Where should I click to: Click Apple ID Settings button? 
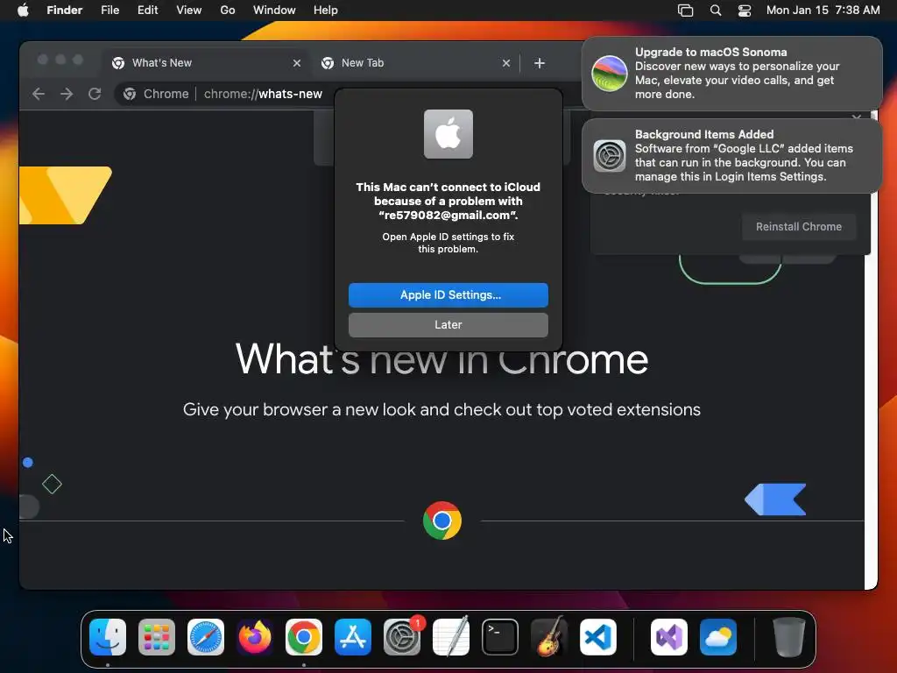[x=448, y=295]
